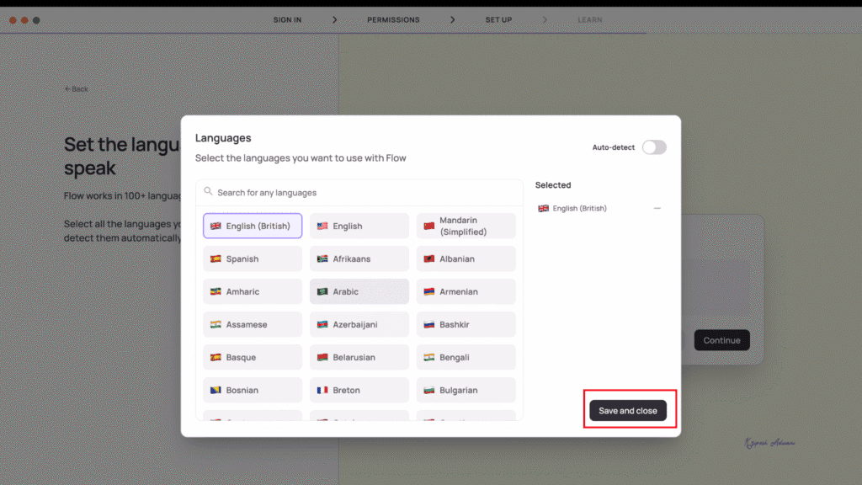Click the yellow window minimize dot
The image size is (862, 485).
pos(24,20)
